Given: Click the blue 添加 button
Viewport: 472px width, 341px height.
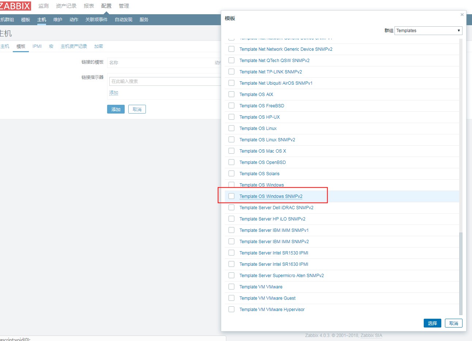Looking at the screenshot, I should (116, 109).
